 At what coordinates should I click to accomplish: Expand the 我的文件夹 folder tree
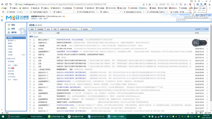point(7,58)
